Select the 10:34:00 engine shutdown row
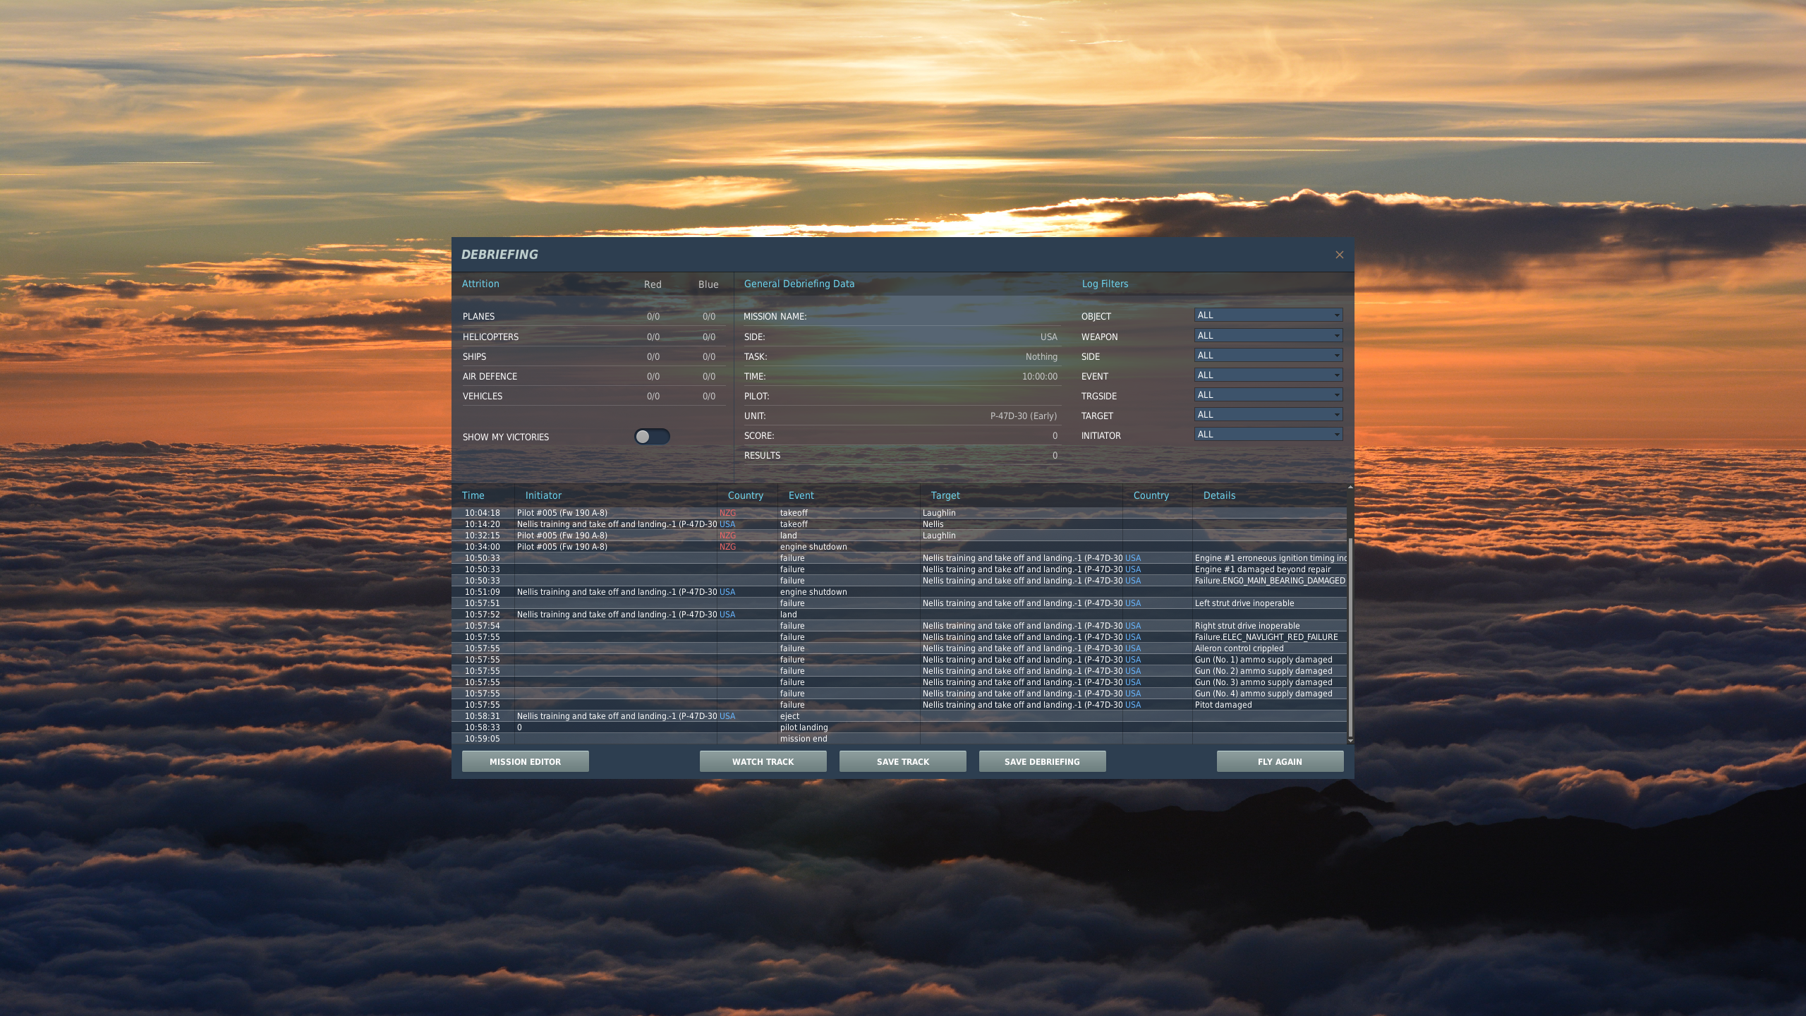 click(x=899, y=547)
